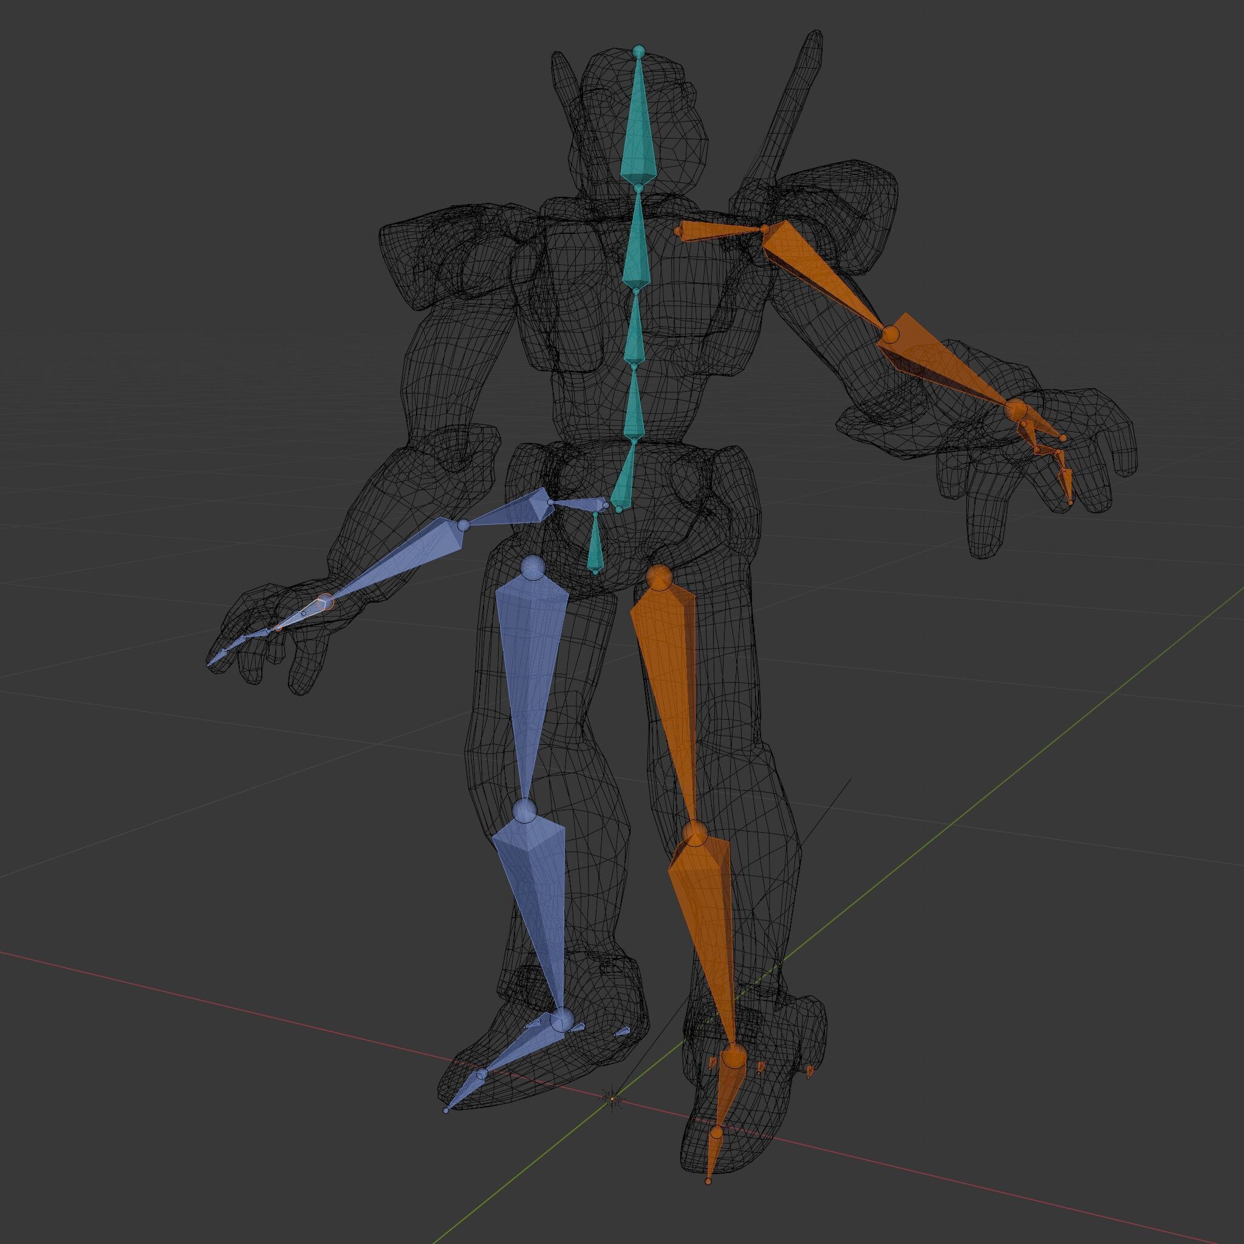The image size is (1244, 1244).
Task: Click the blue hip joint sphere
Action: pyautogui.click(x=533, y=567)
